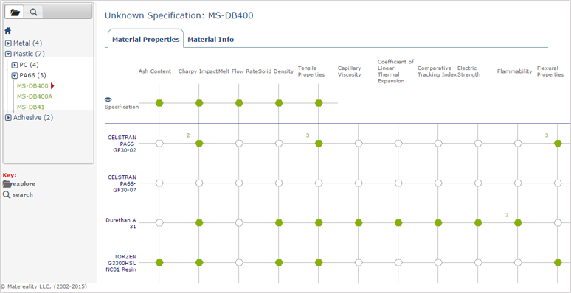Click TORZEN Tensile Properties green marker
Image resolution: width=571 pixels, height=293 pixels.
point(319,263)
